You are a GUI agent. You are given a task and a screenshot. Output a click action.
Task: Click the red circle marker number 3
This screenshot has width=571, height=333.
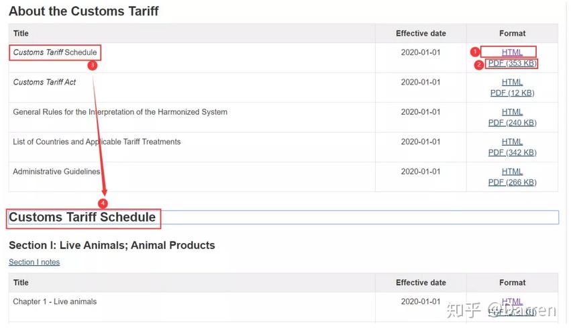point(93,66)
